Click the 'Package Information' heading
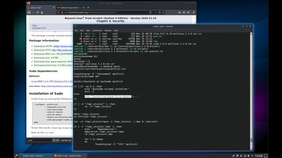 [44, 41]
